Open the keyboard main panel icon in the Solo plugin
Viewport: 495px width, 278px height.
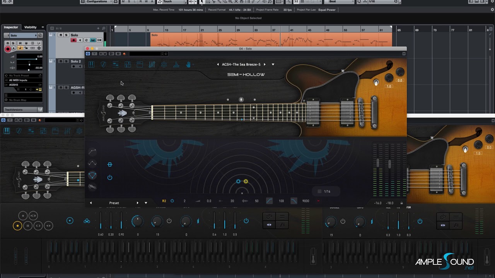tap(91, 64)
